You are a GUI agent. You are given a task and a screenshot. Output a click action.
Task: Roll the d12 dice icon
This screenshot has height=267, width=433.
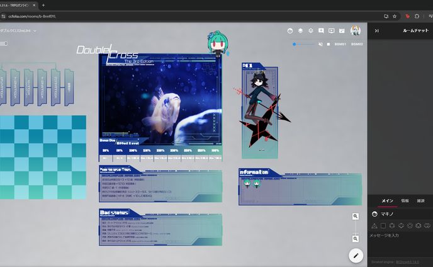click(x=410, y=226)
